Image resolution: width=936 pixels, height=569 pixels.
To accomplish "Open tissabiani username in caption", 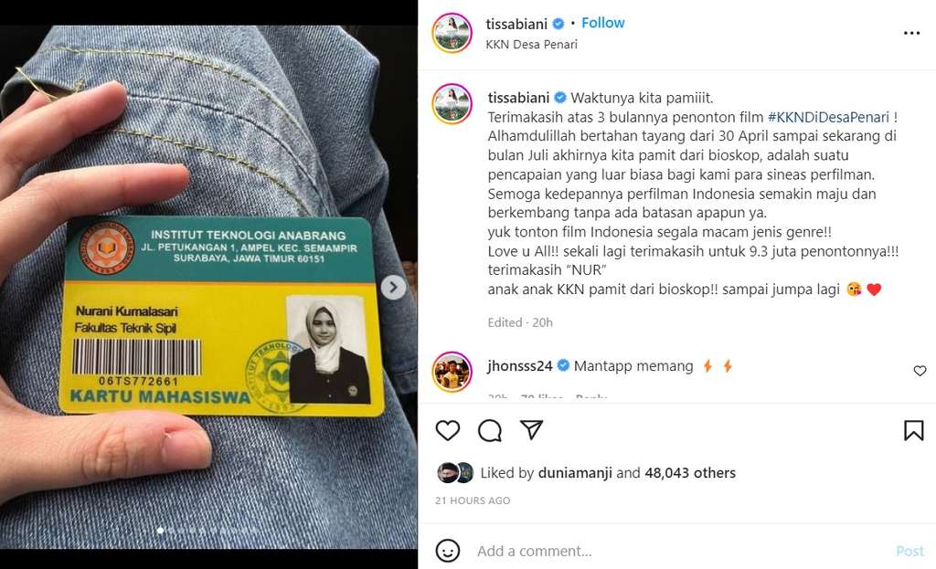I will point(518,98).
